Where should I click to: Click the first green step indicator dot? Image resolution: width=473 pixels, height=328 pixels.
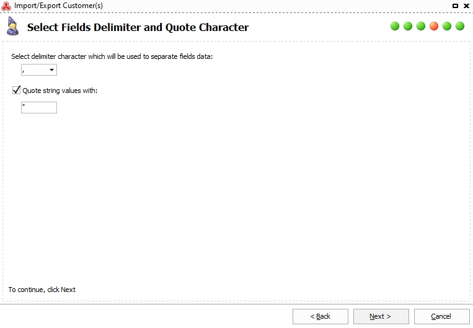(x=394, y=26)
